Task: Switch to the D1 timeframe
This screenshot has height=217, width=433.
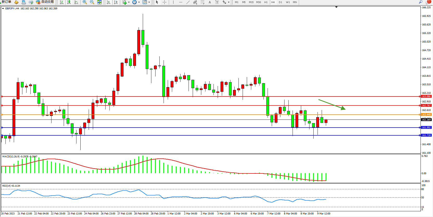Action: coord(280,2)
